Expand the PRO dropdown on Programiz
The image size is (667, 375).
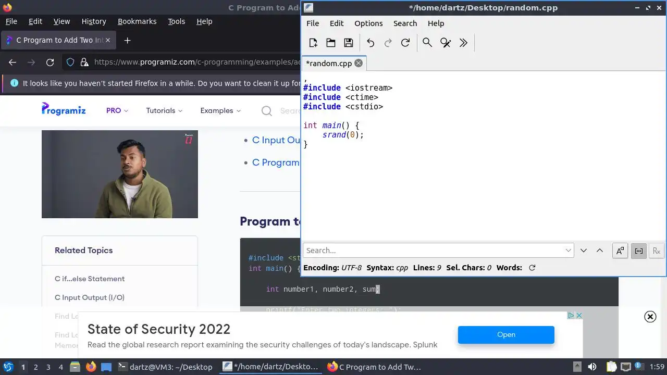pos(117,110)
